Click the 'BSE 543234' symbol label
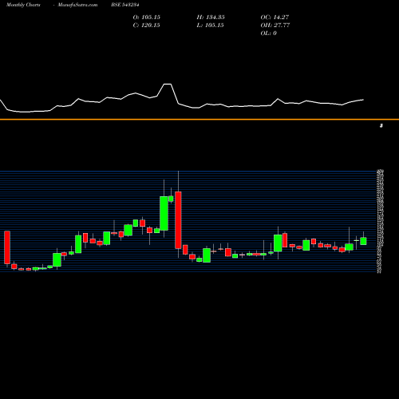399x399 pixels. pos(125,5)
